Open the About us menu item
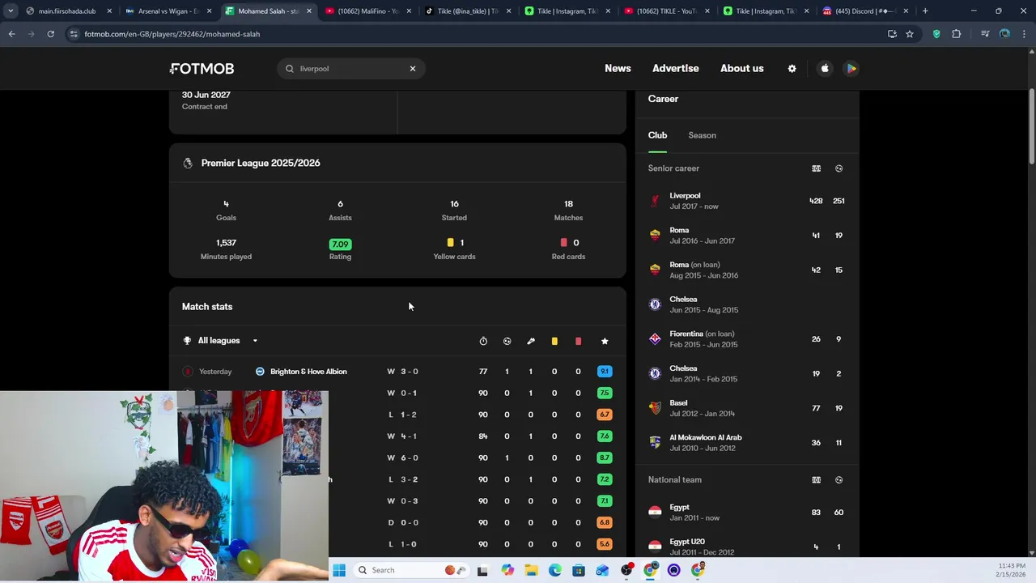 point(742,68)
